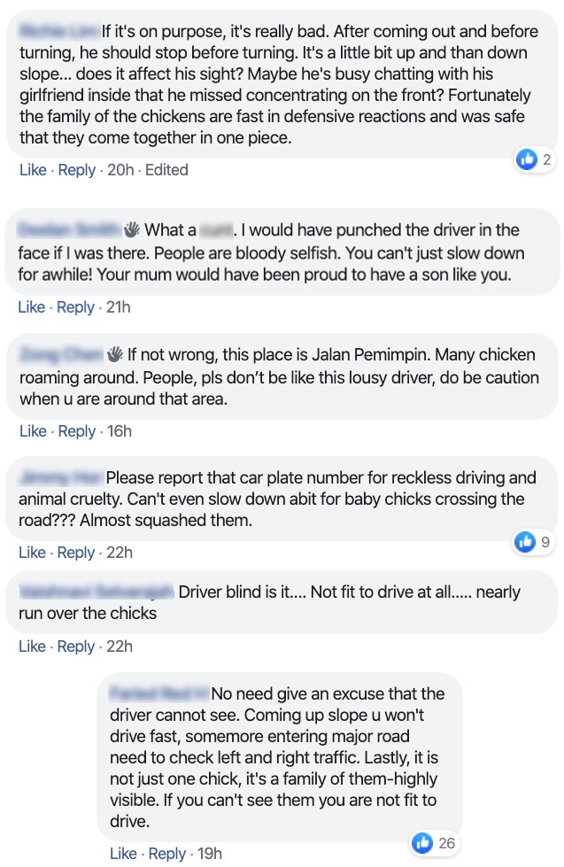Screen dimensions: 564x867
Task: Reply to the nested 19h-old comment
Action: pos(167,854)
